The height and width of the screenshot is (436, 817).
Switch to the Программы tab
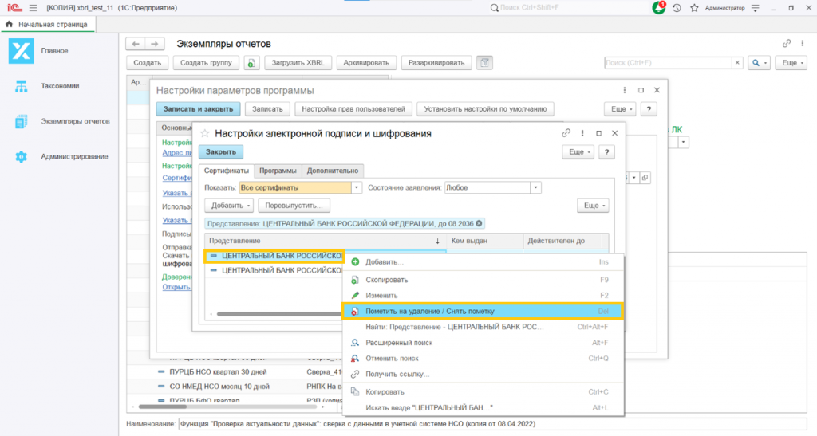click(278, 171)
